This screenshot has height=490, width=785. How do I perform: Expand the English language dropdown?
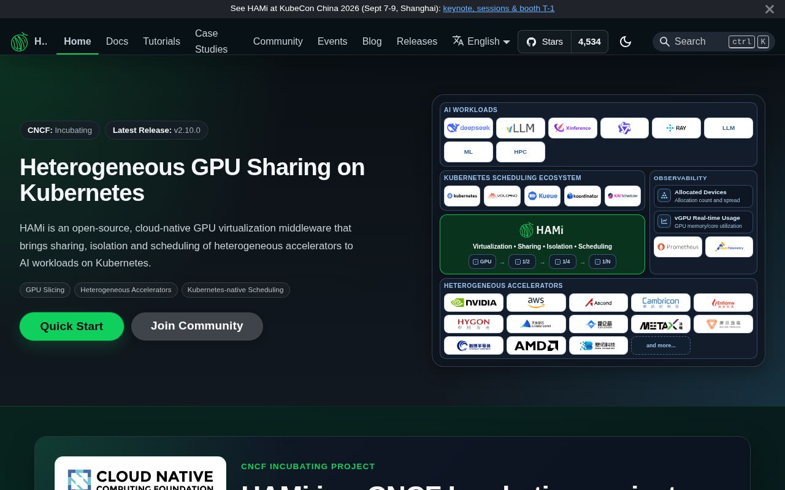[481, 42]
